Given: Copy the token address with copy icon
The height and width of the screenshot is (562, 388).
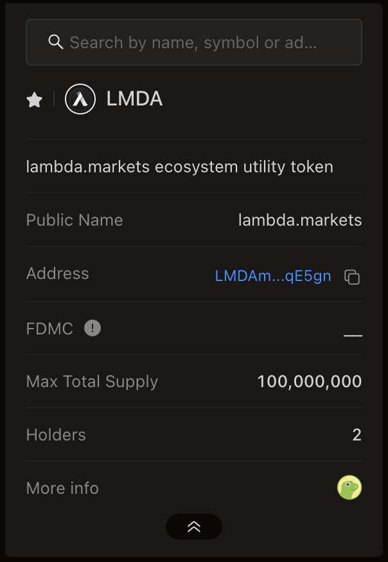Looking at the screenshot, I should (x=352, y=277).
